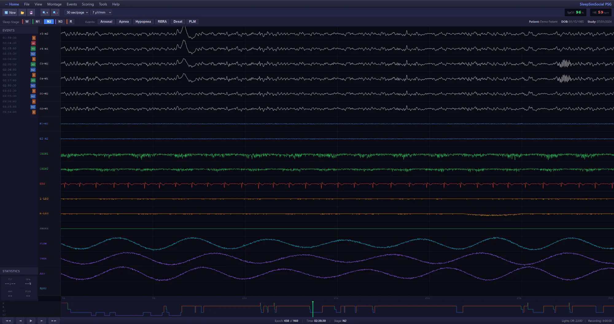Select N3 sleep stage
Image resolution: width=614 pixels, height=324 pixels.
coord(60,21)
